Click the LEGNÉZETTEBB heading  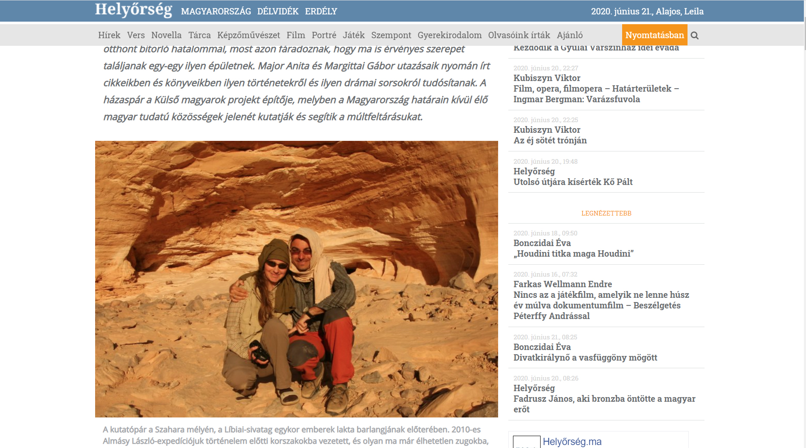click(606, 213)
